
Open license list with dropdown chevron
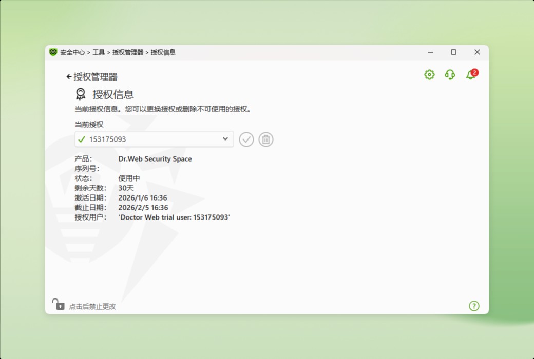click(x=225, y=138)
